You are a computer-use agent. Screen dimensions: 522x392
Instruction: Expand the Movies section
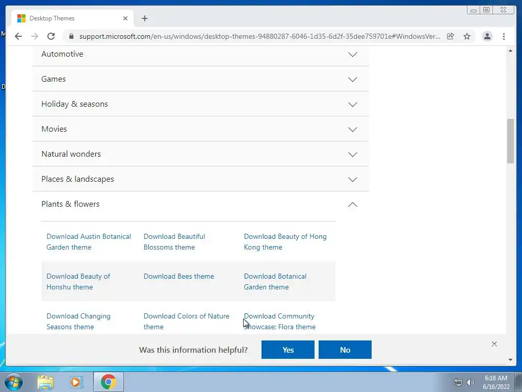click(x=200, y=129)
